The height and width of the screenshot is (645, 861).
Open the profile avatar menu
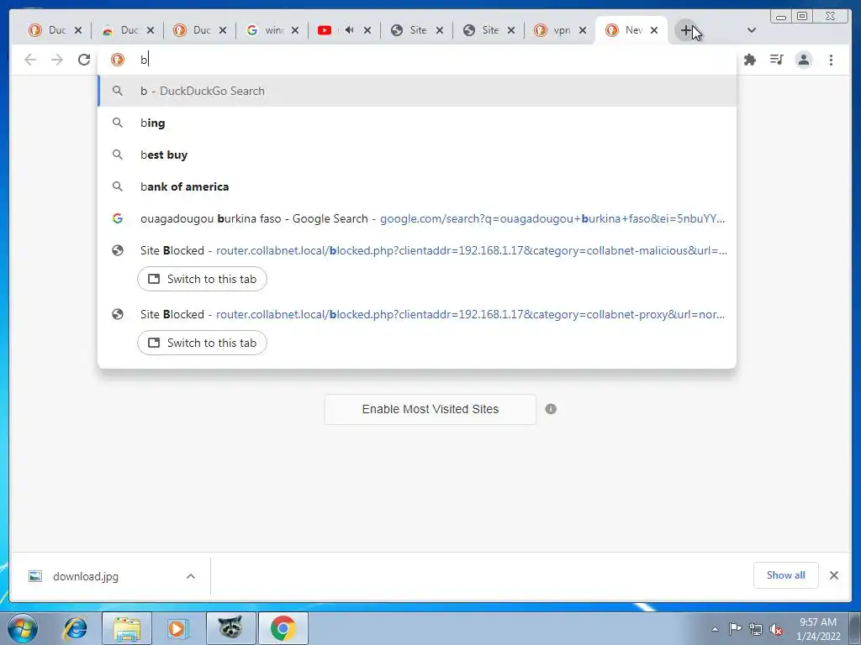803,60
